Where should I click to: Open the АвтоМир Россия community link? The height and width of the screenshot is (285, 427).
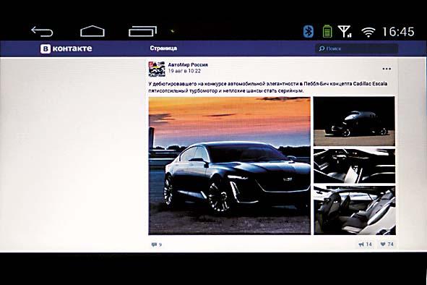(188, 64)
